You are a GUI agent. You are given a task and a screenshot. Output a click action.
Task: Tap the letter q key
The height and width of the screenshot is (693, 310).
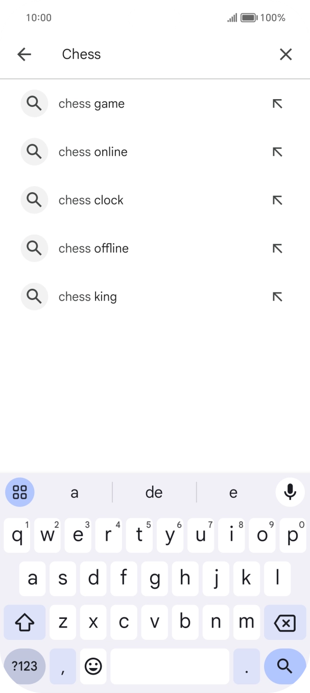pyautogui.click(x=17, y=535)
